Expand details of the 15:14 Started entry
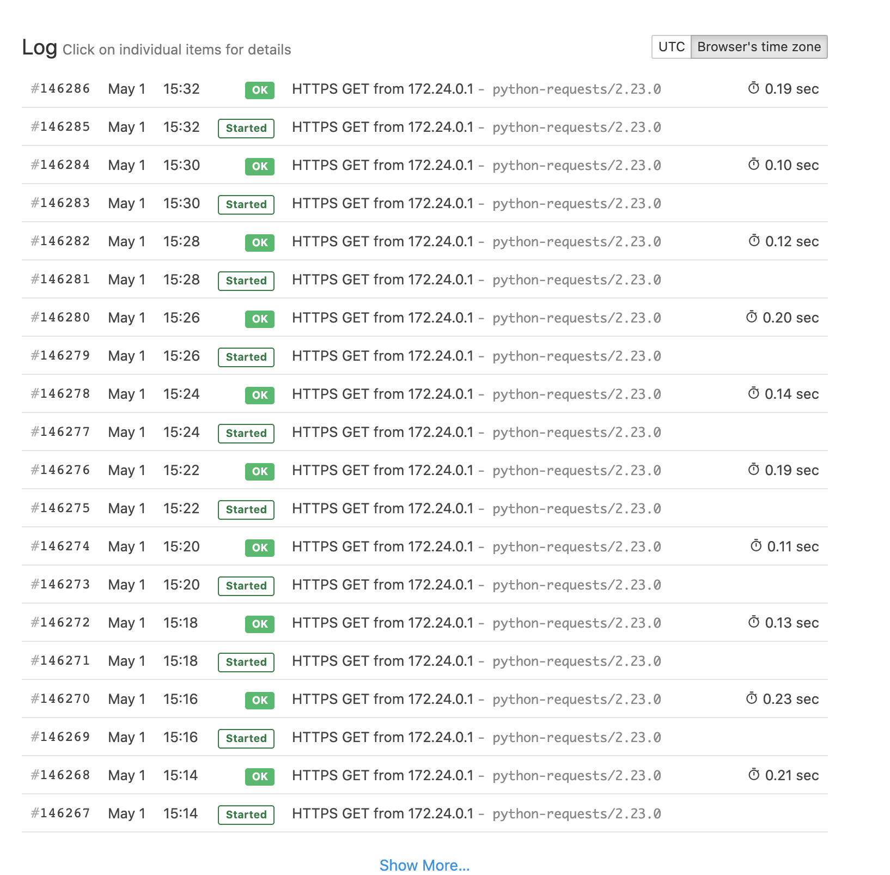Image resolution: width=890 pixels, height=875 pixels. click(246, 814)
